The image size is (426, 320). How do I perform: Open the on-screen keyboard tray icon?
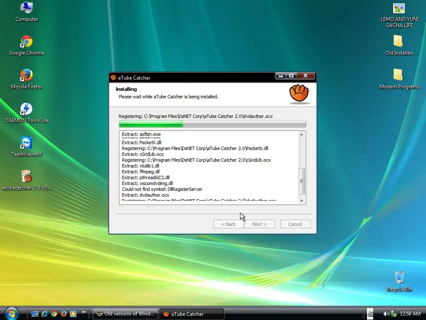click(x=370, y=314)
